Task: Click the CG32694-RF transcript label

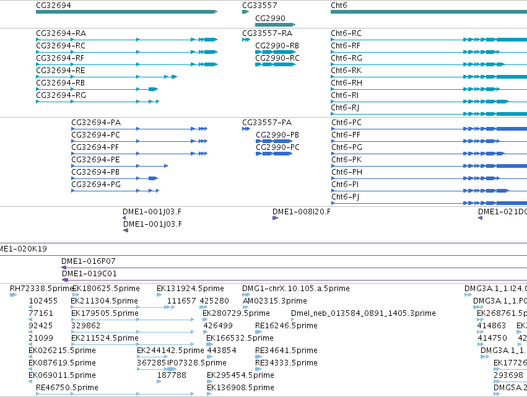Action: coord(60,58)
